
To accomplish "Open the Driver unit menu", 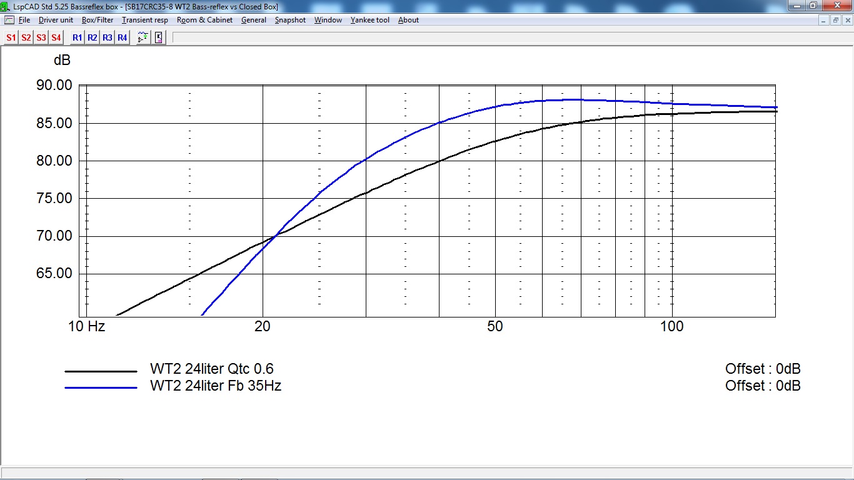I will pyautogui.click(x=56, y=20).
